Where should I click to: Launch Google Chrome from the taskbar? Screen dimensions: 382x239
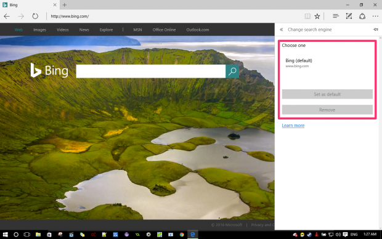tap(182, 234)
